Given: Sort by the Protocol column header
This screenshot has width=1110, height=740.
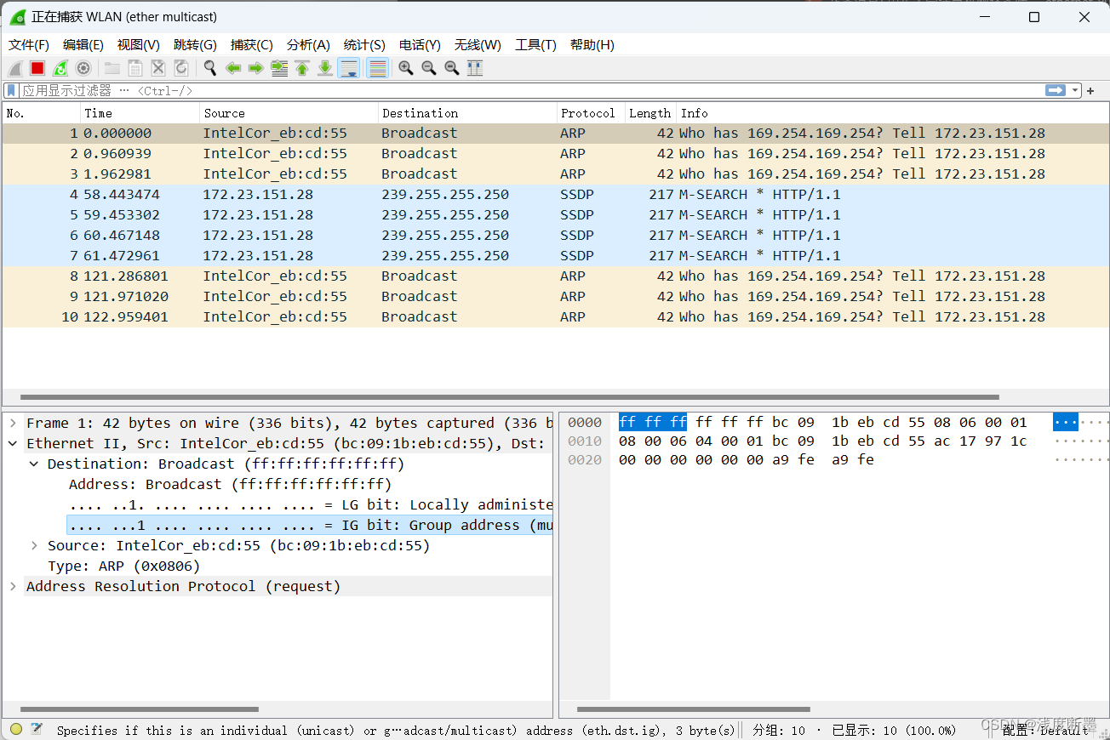Looking at the screenshot, I should click(591, 113).
